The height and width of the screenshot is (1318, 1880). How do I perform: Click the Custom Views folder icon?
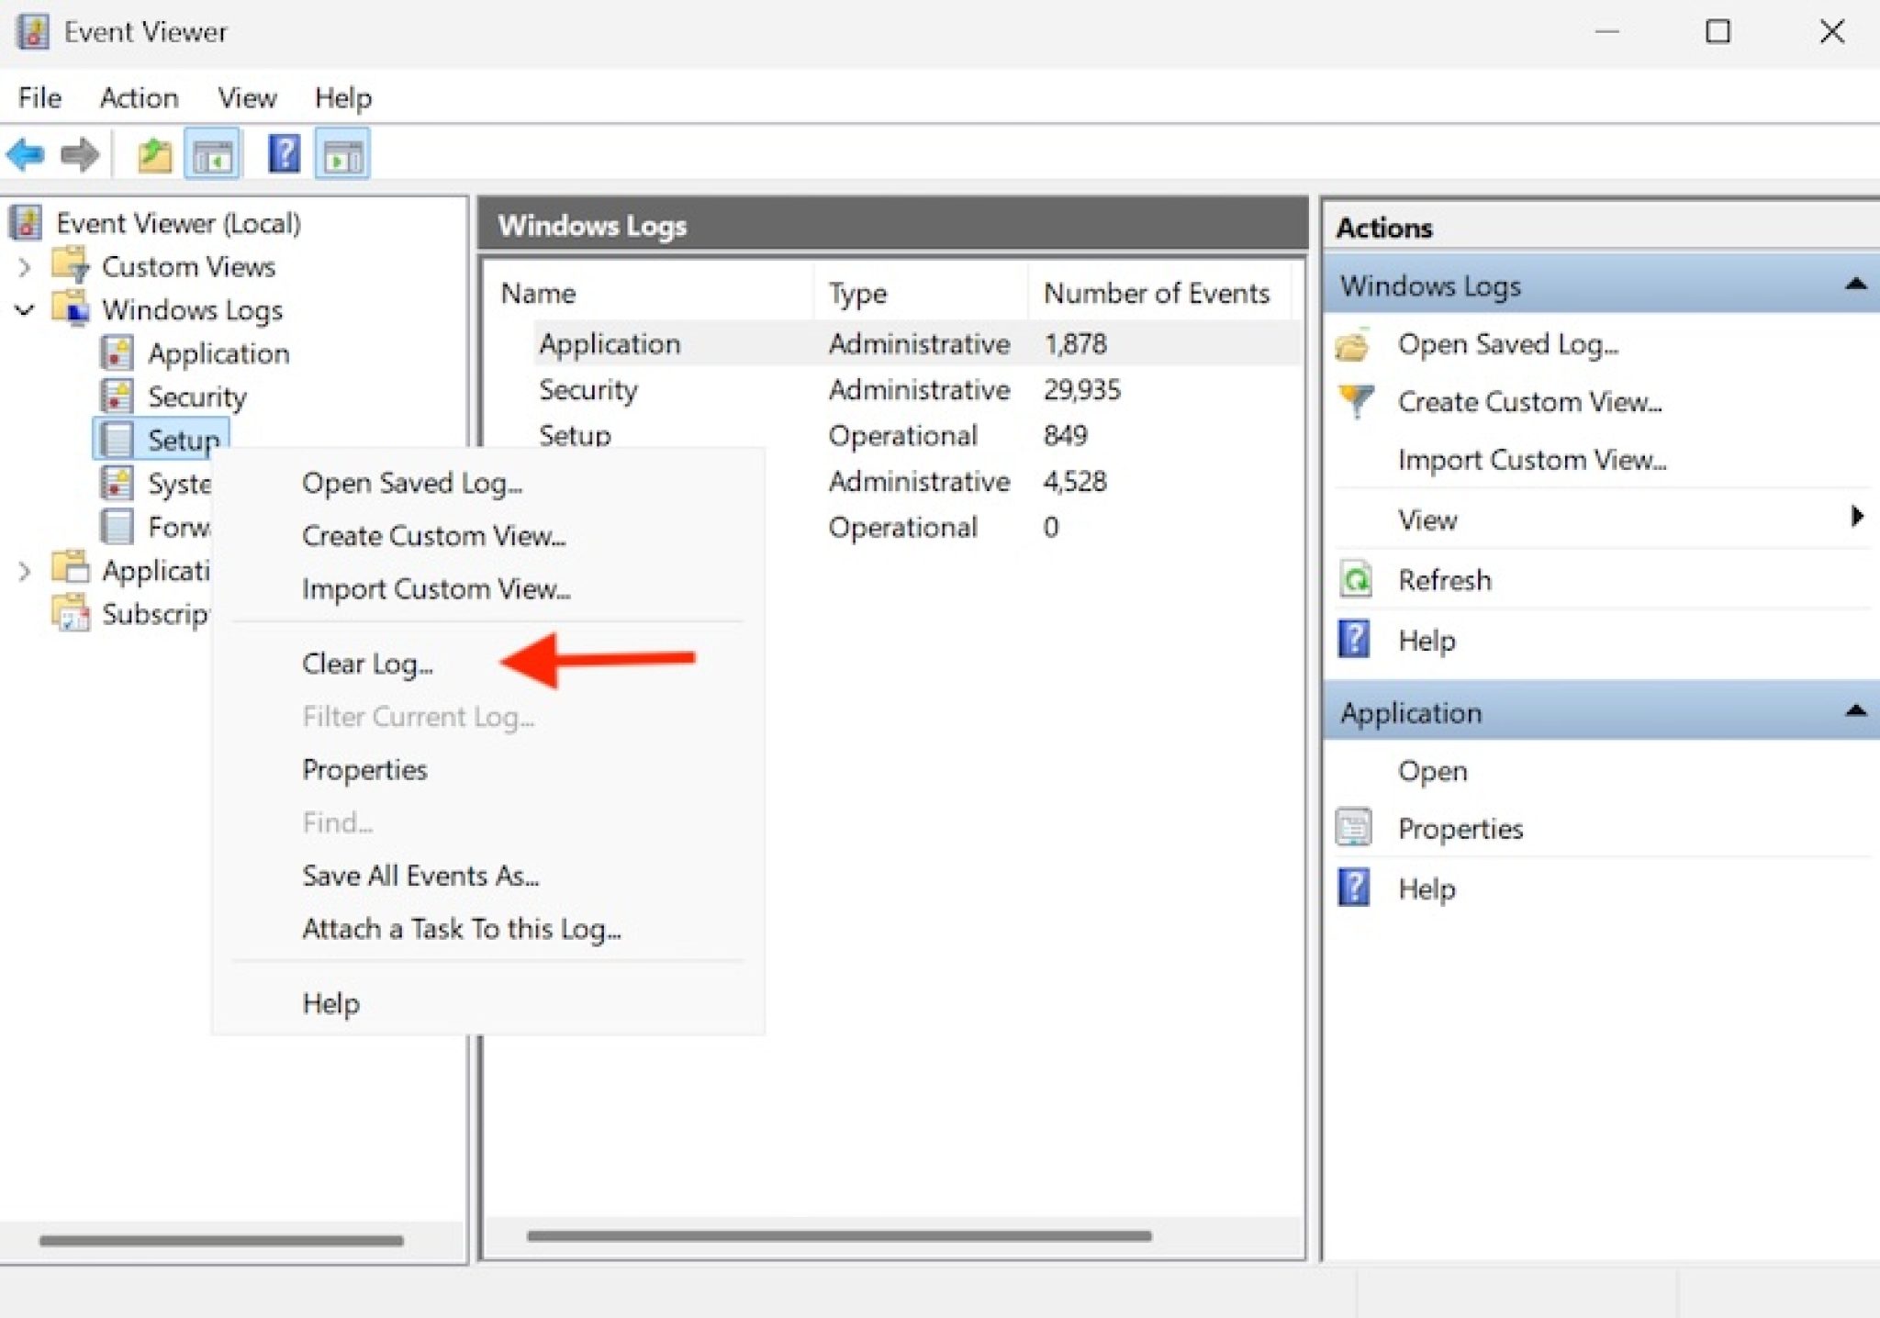[71, 265]
